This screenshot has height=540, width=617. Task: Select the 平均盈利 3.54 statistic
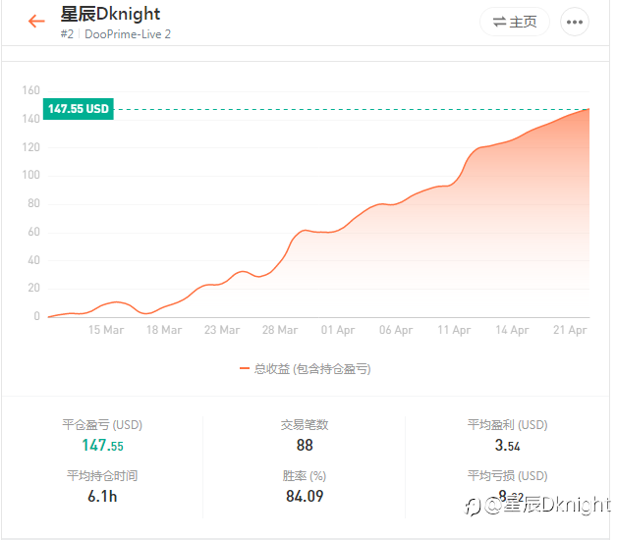pyautogui.click(x=508, y=436)
